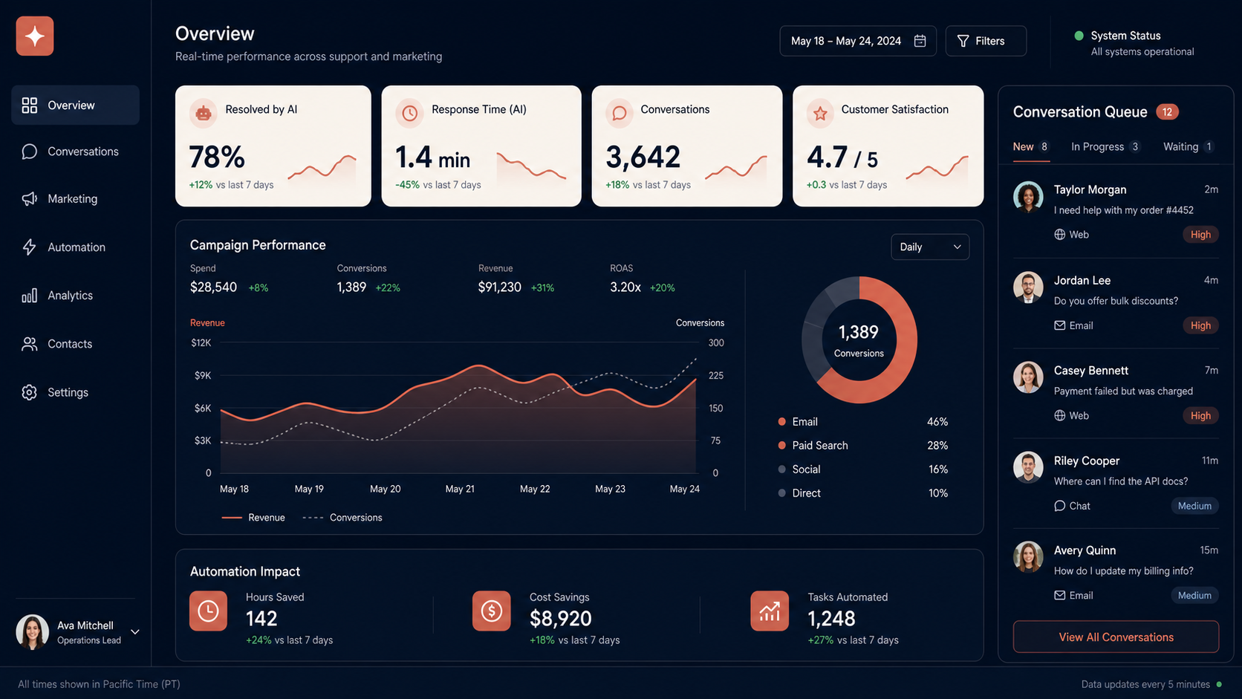Click the May 21 label on chart axis
The height and width of the screenshot is (699, 1242).
(x=460, y=489)
